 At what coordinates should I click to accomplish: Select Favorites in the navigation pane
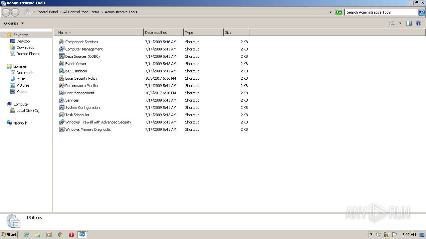21,35
